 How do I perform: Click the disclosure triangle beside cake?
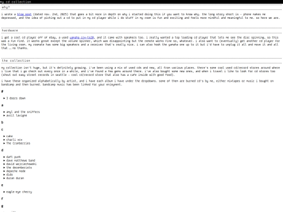click(4, 136)
